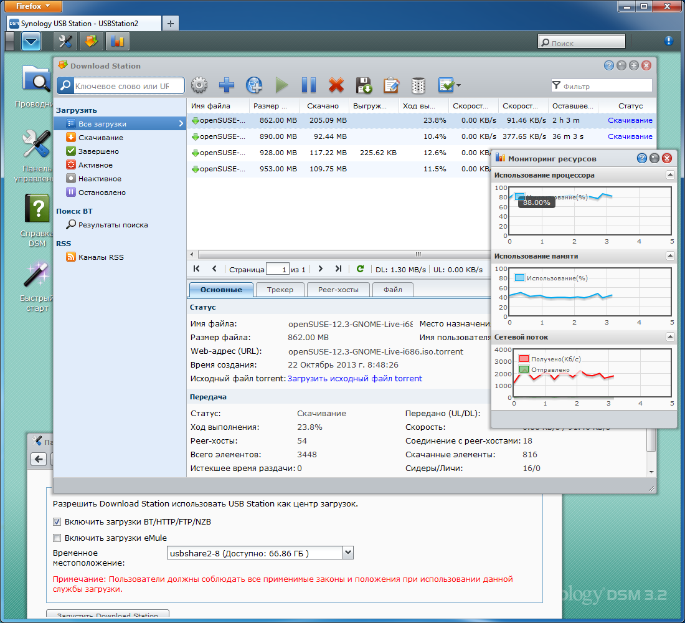
Task: Add new download task with plus icon
Action: pyautogui.click(x=226, y=85)
